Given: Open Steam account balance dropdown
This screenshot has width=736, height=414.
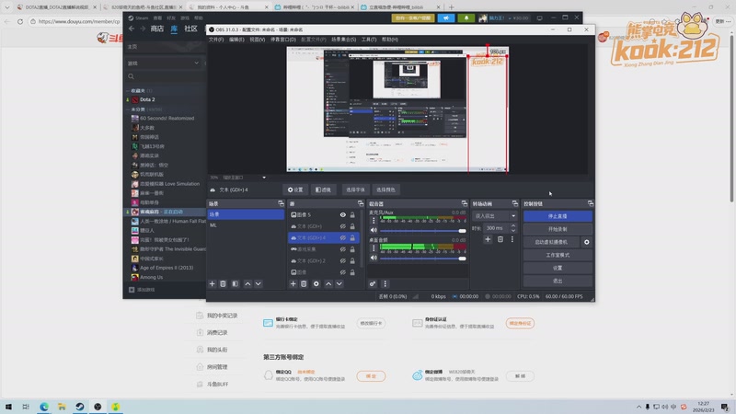Looking at the screenshot, I should pos(510,17).
